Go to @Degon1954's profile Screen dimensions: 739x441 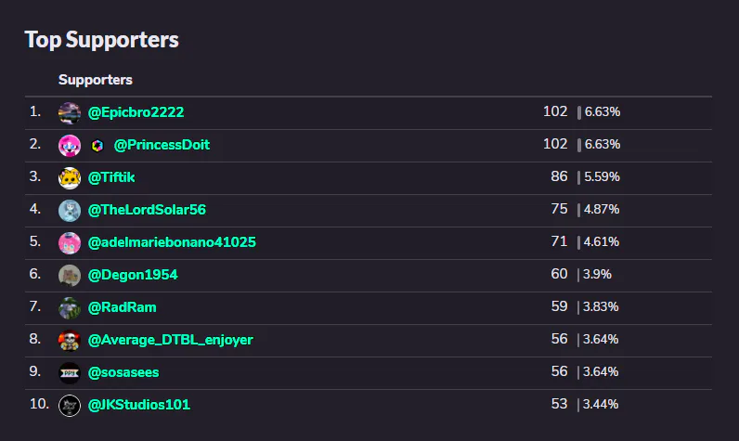(133, 275)
